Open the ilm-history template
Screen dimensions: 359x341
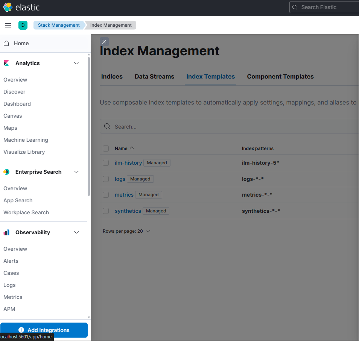128,163
